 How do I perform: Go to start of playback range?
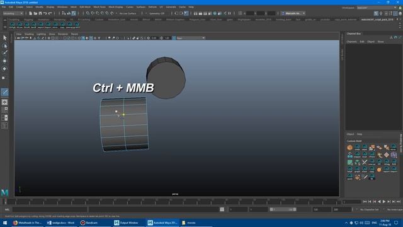(365, 202)
